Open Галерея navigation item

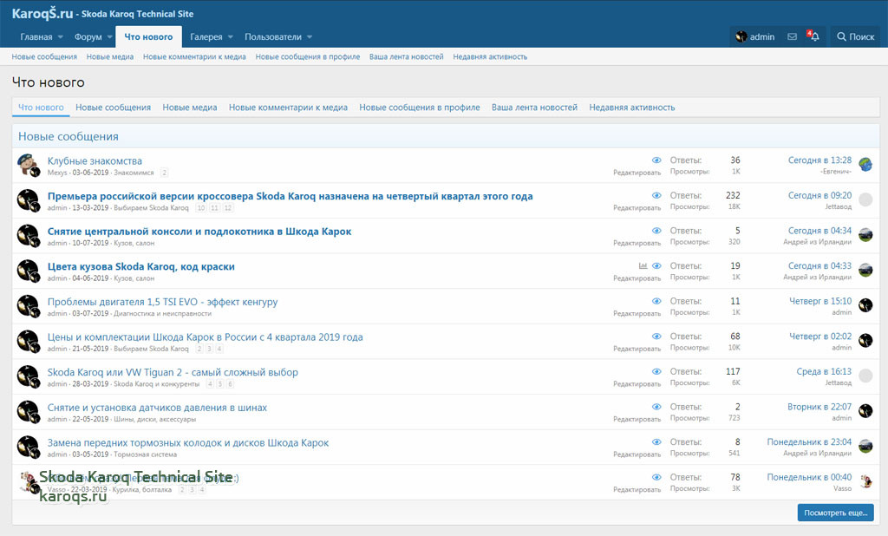tap(206, 36)
